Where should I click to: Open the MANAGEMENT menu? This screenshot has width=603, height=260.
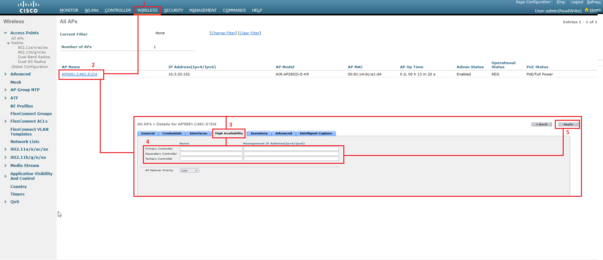pos(203,10)
